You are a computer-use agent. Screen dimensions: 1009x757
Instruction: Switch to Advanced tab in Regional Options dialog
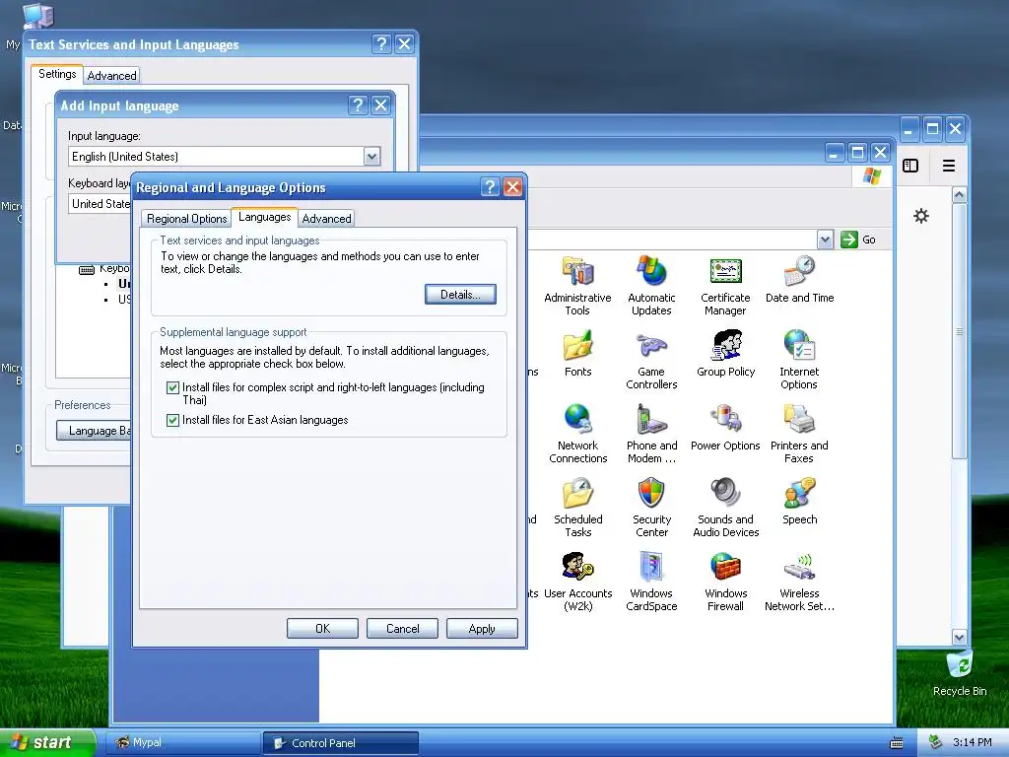click(327, 219)
